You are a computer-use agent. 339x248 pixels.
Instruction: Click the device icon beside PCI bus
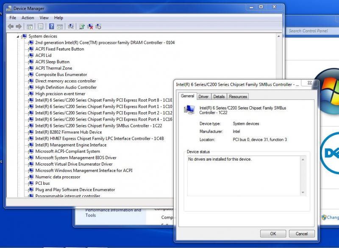tap(31, 183)
